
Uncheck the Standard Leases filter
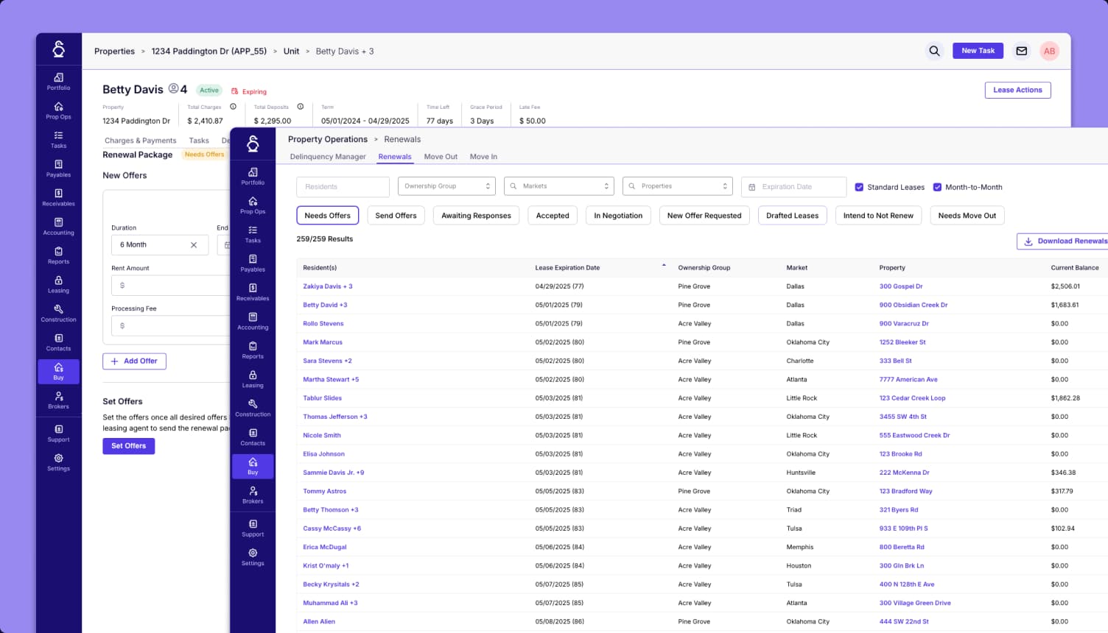tap(859, 187)
